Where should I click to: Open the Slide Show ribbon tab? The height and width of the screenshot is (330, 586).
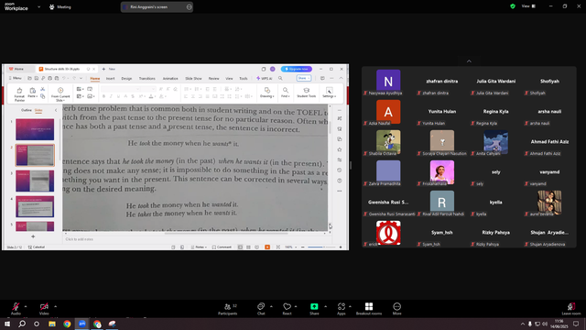coord(193,79)
